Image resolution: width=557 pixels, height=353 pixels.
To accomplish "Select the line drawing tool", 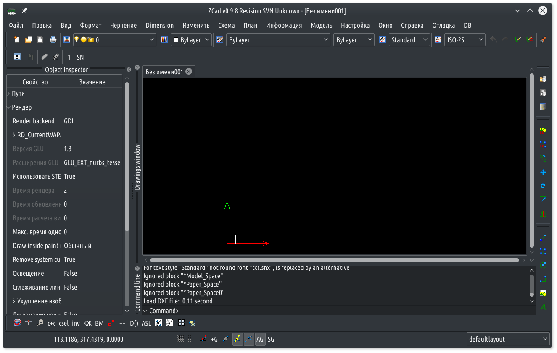I will tap(543, 238).
